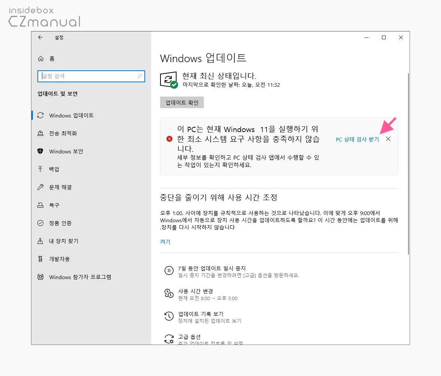441x376 pixels.
Task: Open 백업 settings
Action: click(x=54, y=169)
